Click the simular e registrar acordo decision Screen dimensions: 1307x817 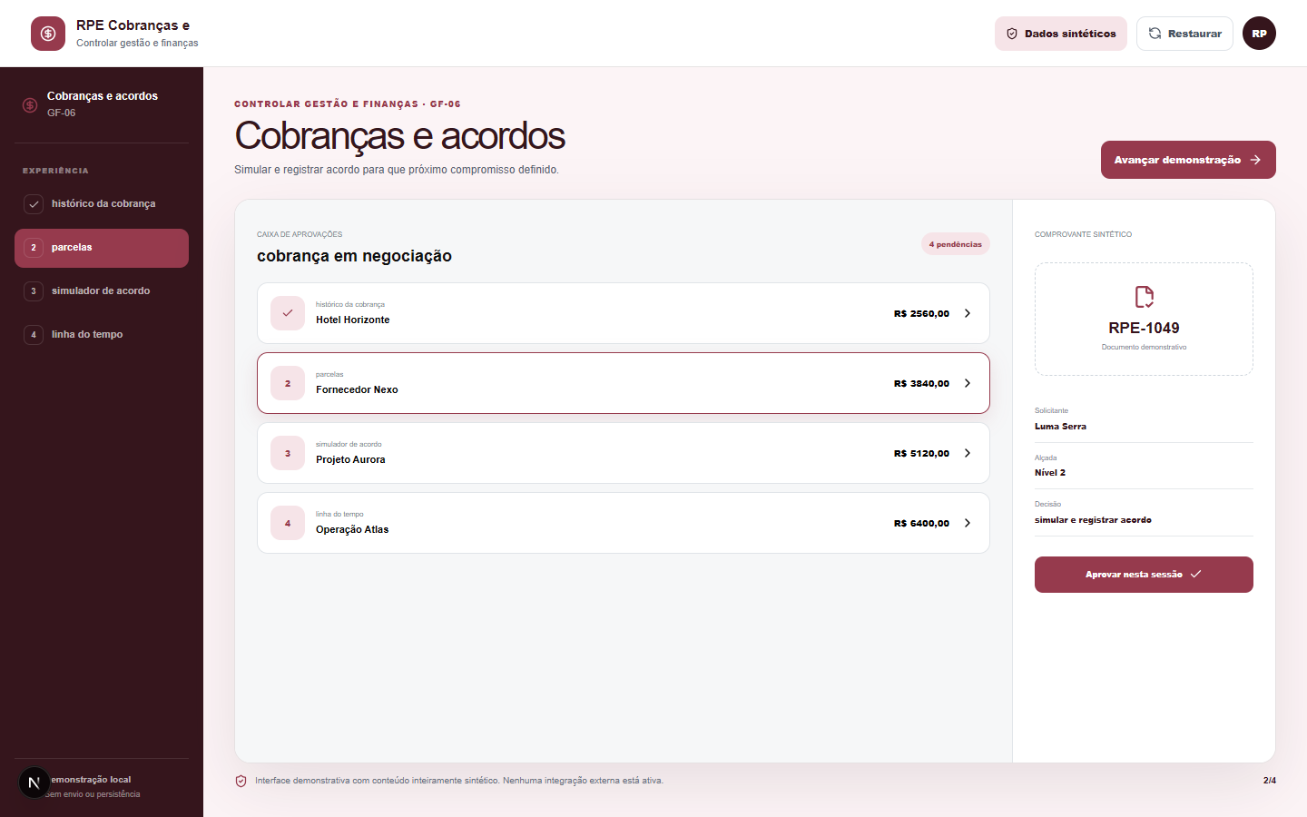pyautogui.click(x=1093, y=520)
